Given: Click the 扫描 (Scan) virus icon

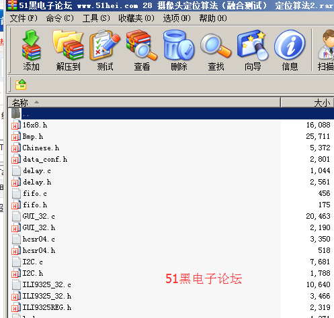Looking at the screenshot, I should coord(326,50).
